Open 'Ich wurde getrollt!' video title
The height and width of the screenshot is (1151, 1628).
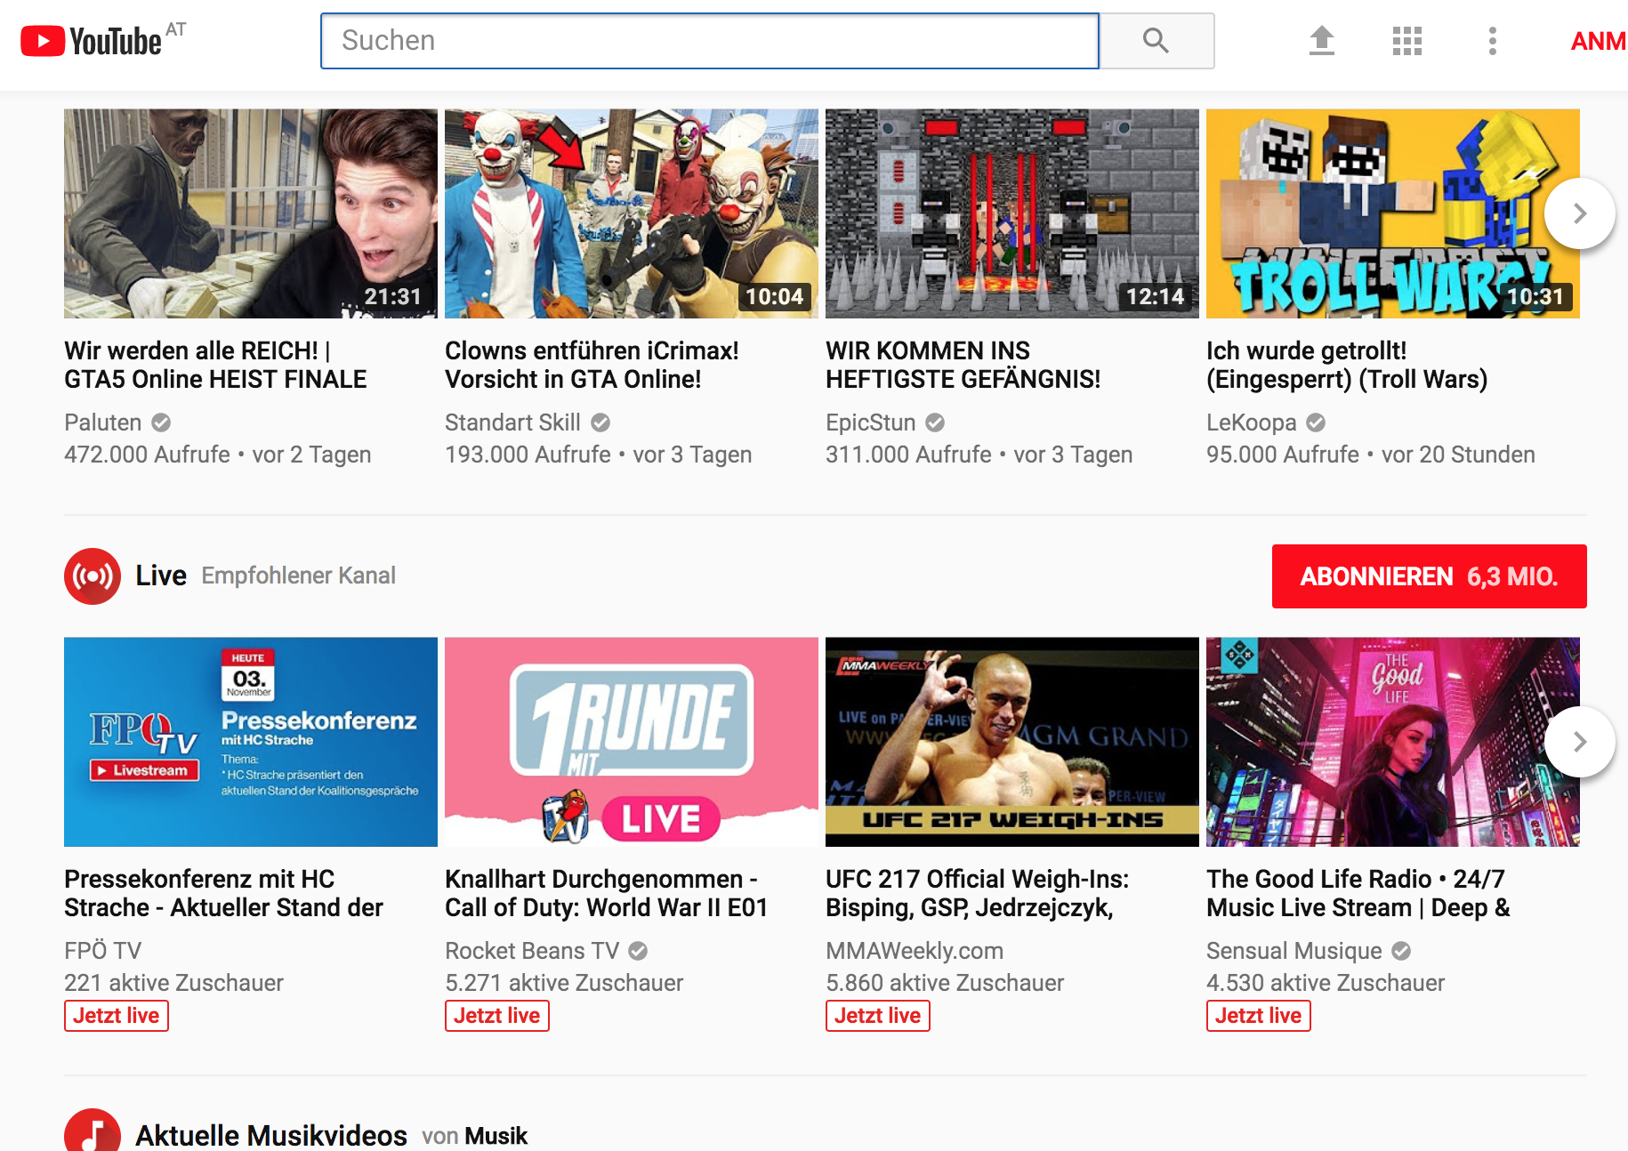pyautogui.click(x=1347, y=365)
